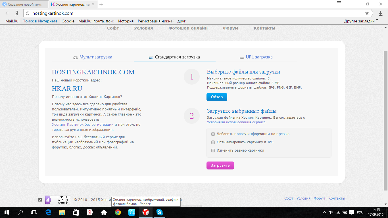The height and width of the screenshot is (218, 388).
Task: Click small arrow icon beside counter
Action: (40, 200)
